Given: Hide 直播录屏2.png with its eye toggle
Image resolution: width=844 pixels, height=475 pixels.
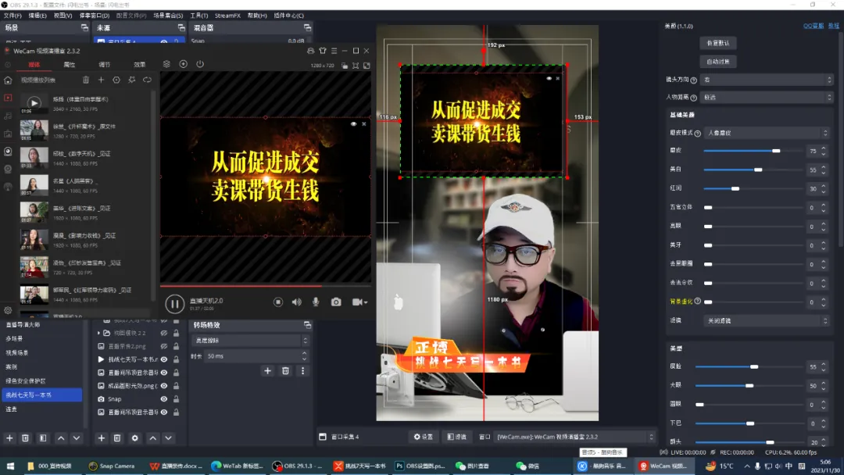Looking at the screenshot, I should [163, 346].
